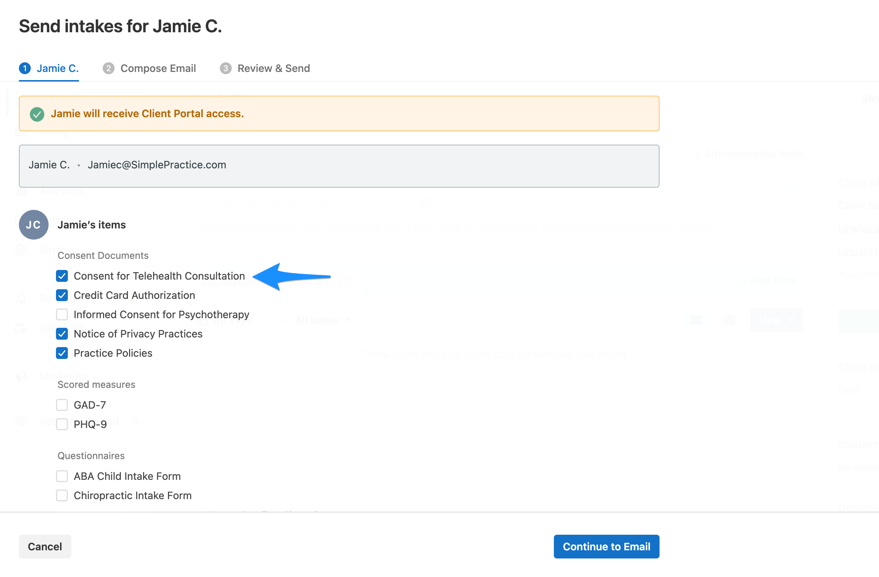
Task: Open the Jamie C. step tab
Action: [57, 68]
